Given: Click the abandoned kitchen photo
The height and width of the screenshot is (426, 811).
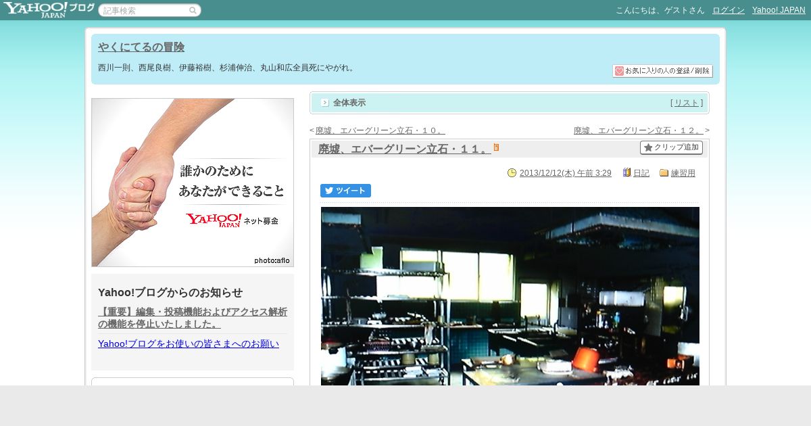Looking at the screenshot, I should pyautogui.click(x=510, y=296).
